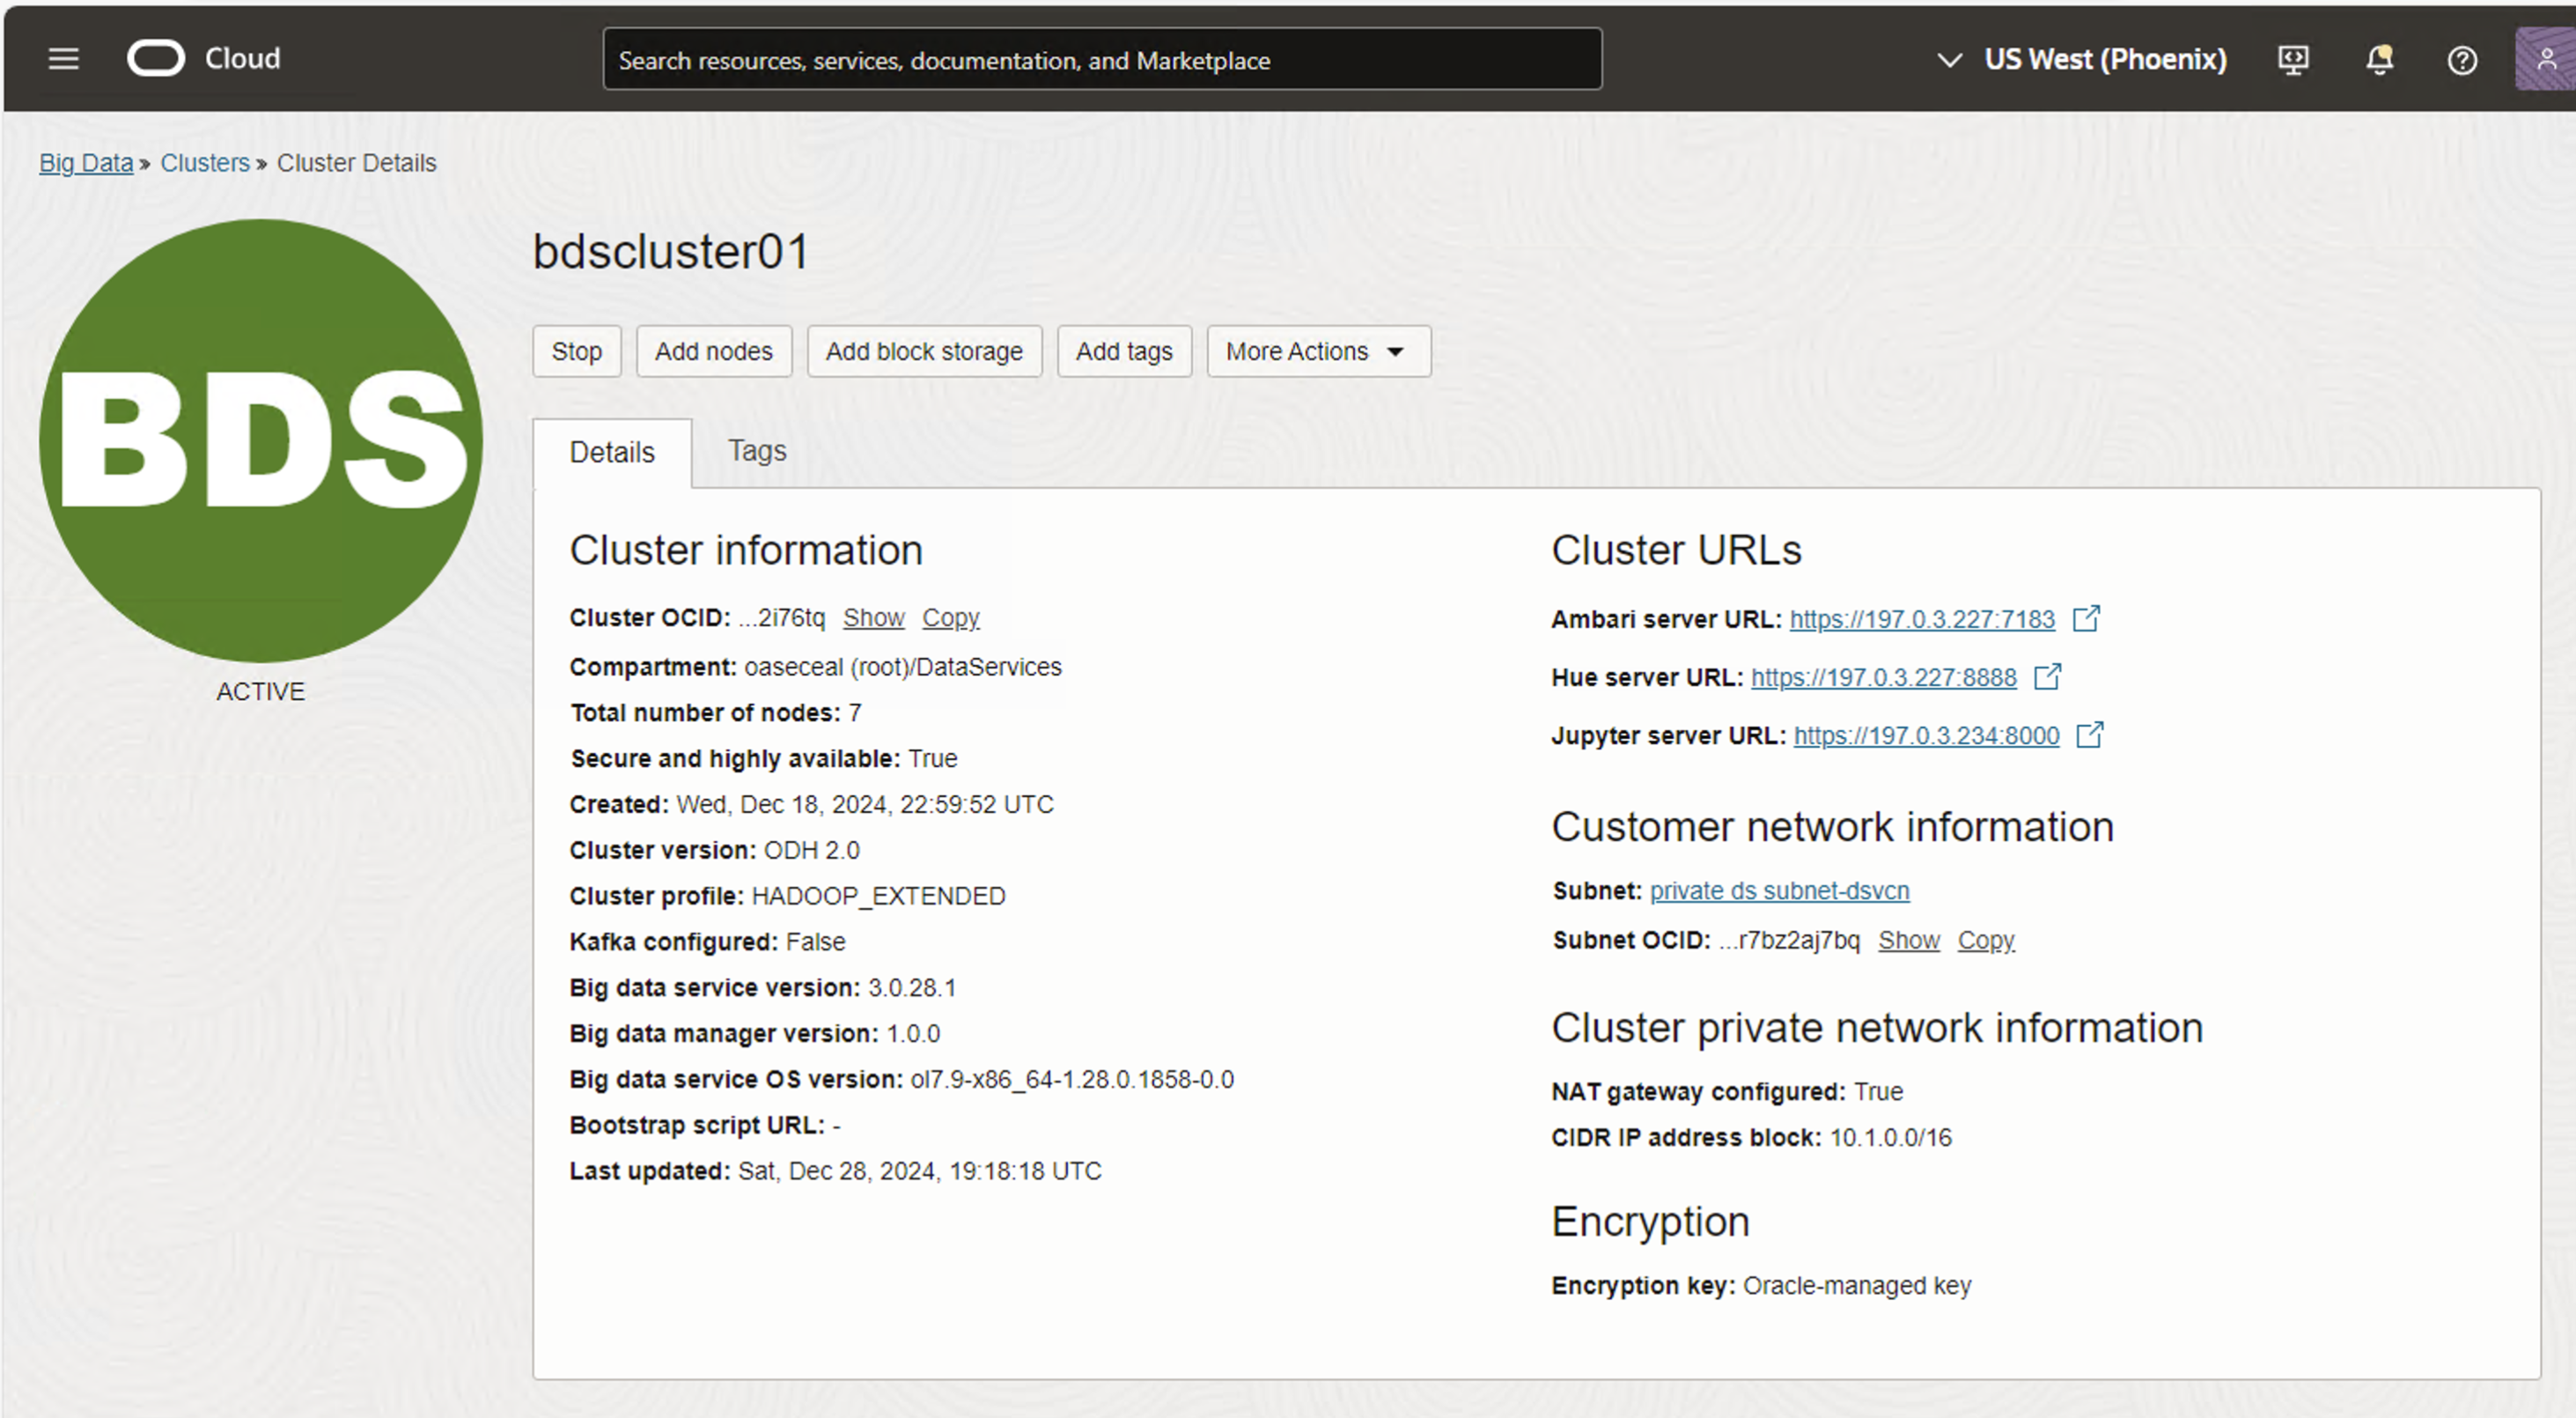Image resolution: width=2576 pixels, height=1418 pixels.
Task: Click Add block storage button
Action: [924, 351]
